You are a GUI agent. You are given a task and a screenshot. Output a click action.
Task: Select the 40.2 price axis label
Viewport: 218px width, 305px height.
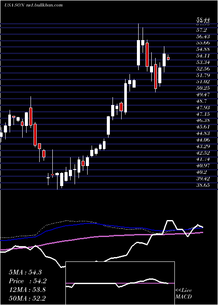[201, 172]
